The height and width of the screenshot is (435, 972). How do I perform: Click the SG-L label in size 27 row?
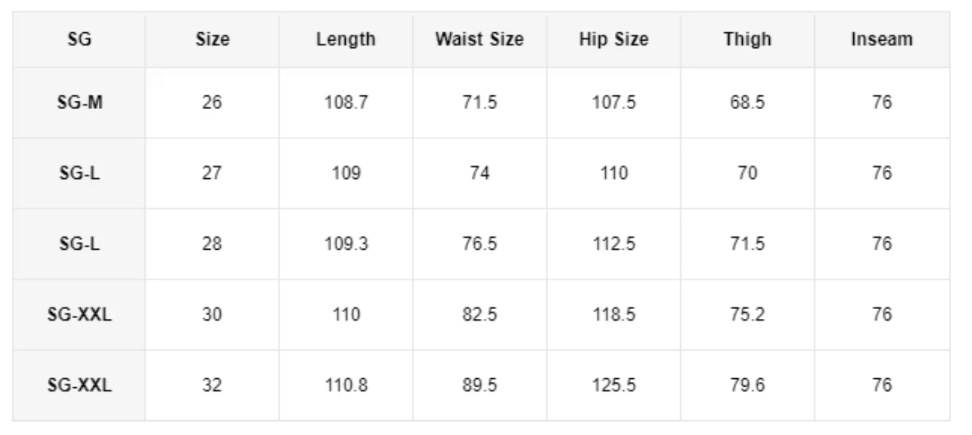[79, 174]
